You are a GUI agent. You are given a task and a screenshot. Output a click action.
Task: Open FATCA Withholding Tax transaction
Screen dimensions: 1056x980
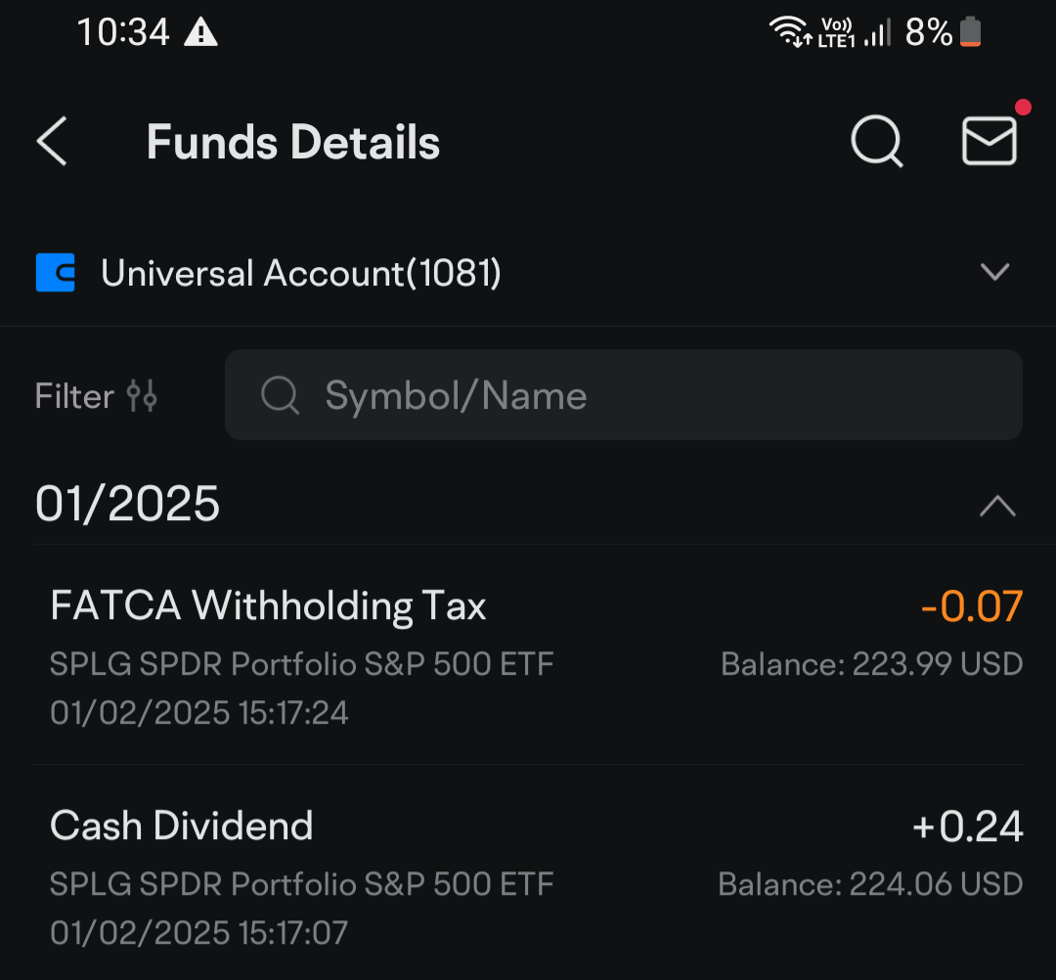coord(268,606)
